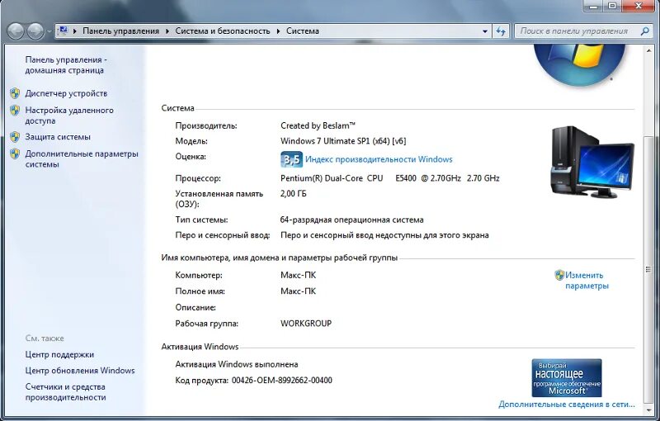This screenshot has height=421, width=660.
Task: Click the Макс-ПК value beside Полное имя
Action: [x=298, y=291]
